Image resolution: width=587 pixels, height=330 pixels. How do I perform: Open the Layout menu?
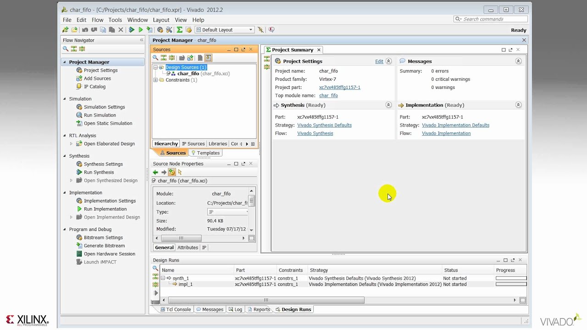pyautogui.click(x=161, y=20)
